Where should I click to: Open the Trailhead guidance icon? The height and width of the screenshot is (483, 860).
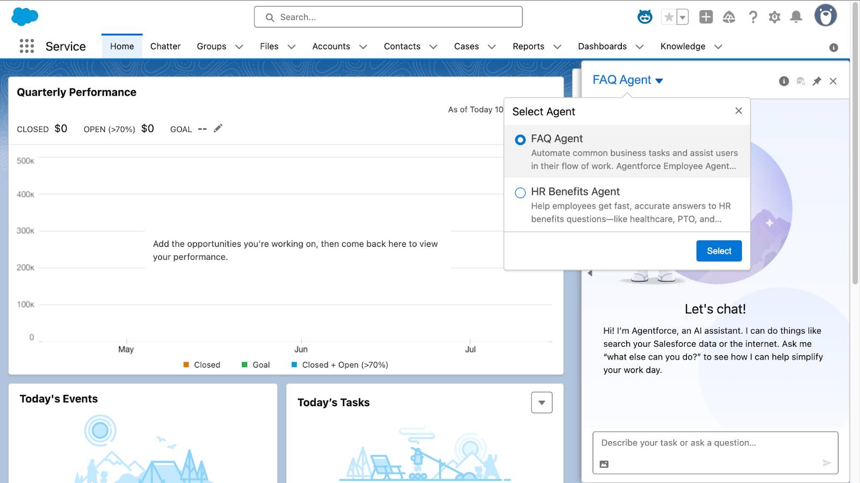(x=729, y=17)
